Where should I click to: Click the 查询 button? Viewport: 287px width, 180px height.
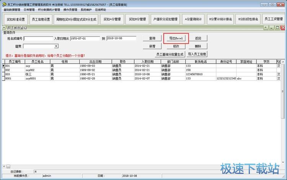pyautogui.click(x=152, y=38)
